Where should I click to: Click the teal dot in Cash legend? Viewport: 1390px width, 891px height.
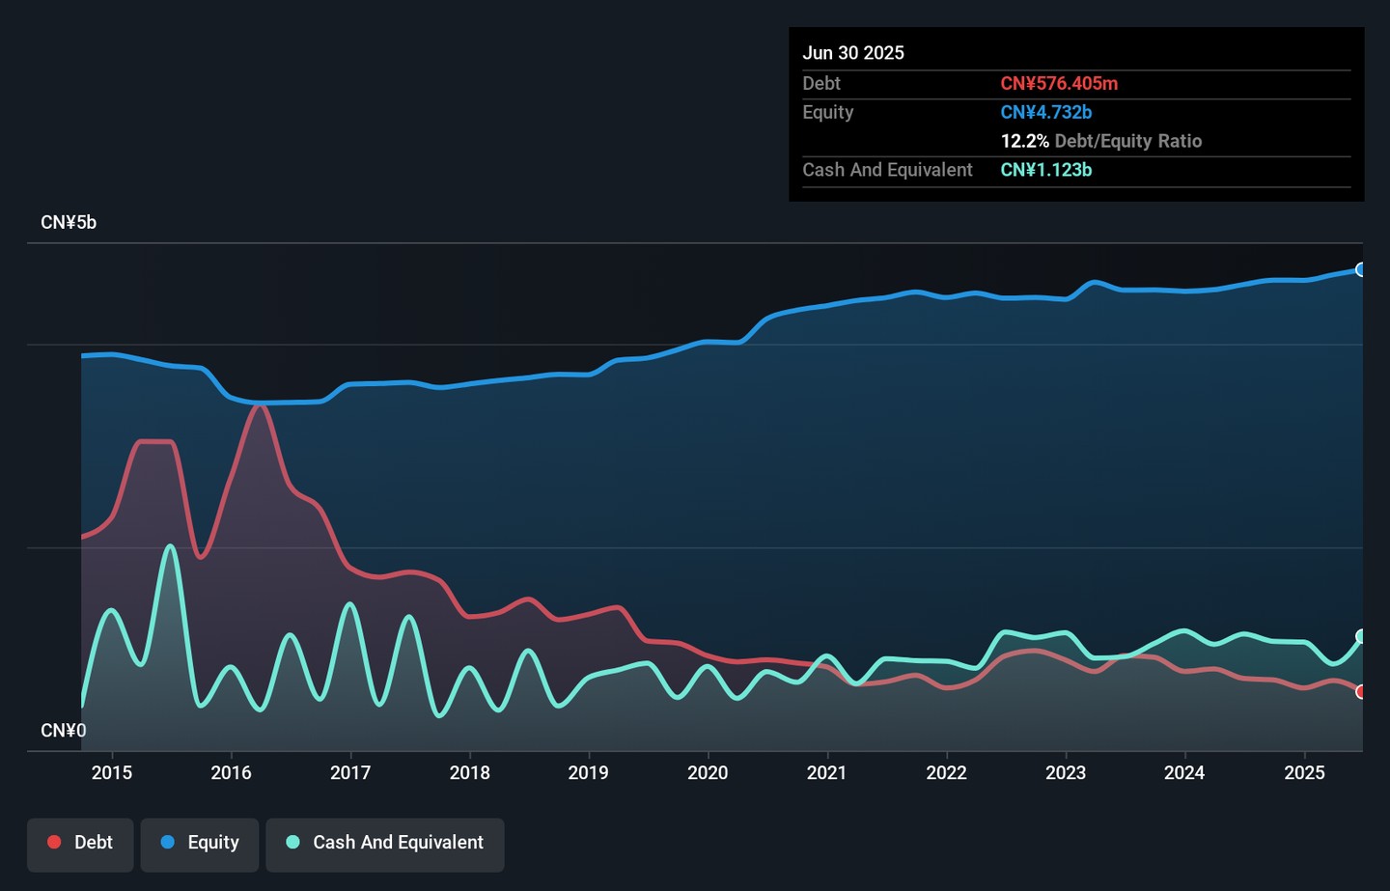pos(293,843)
